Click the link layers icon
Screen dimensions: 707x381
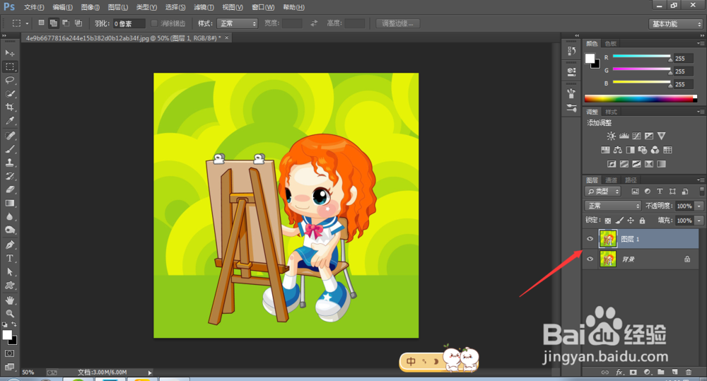coord(605,372)
